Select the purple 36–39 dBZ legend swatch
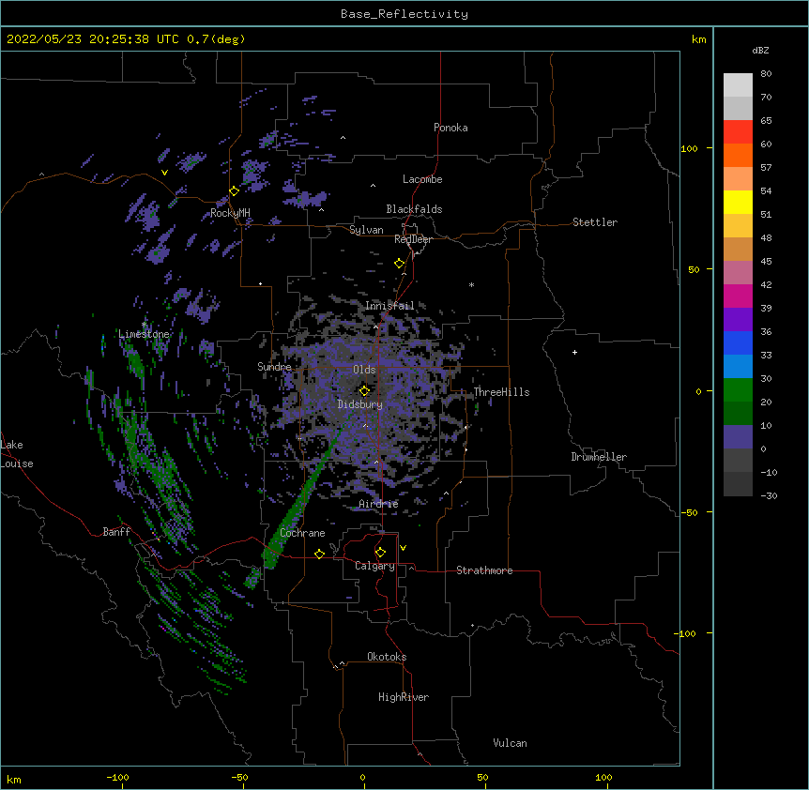 pos(738,320)
